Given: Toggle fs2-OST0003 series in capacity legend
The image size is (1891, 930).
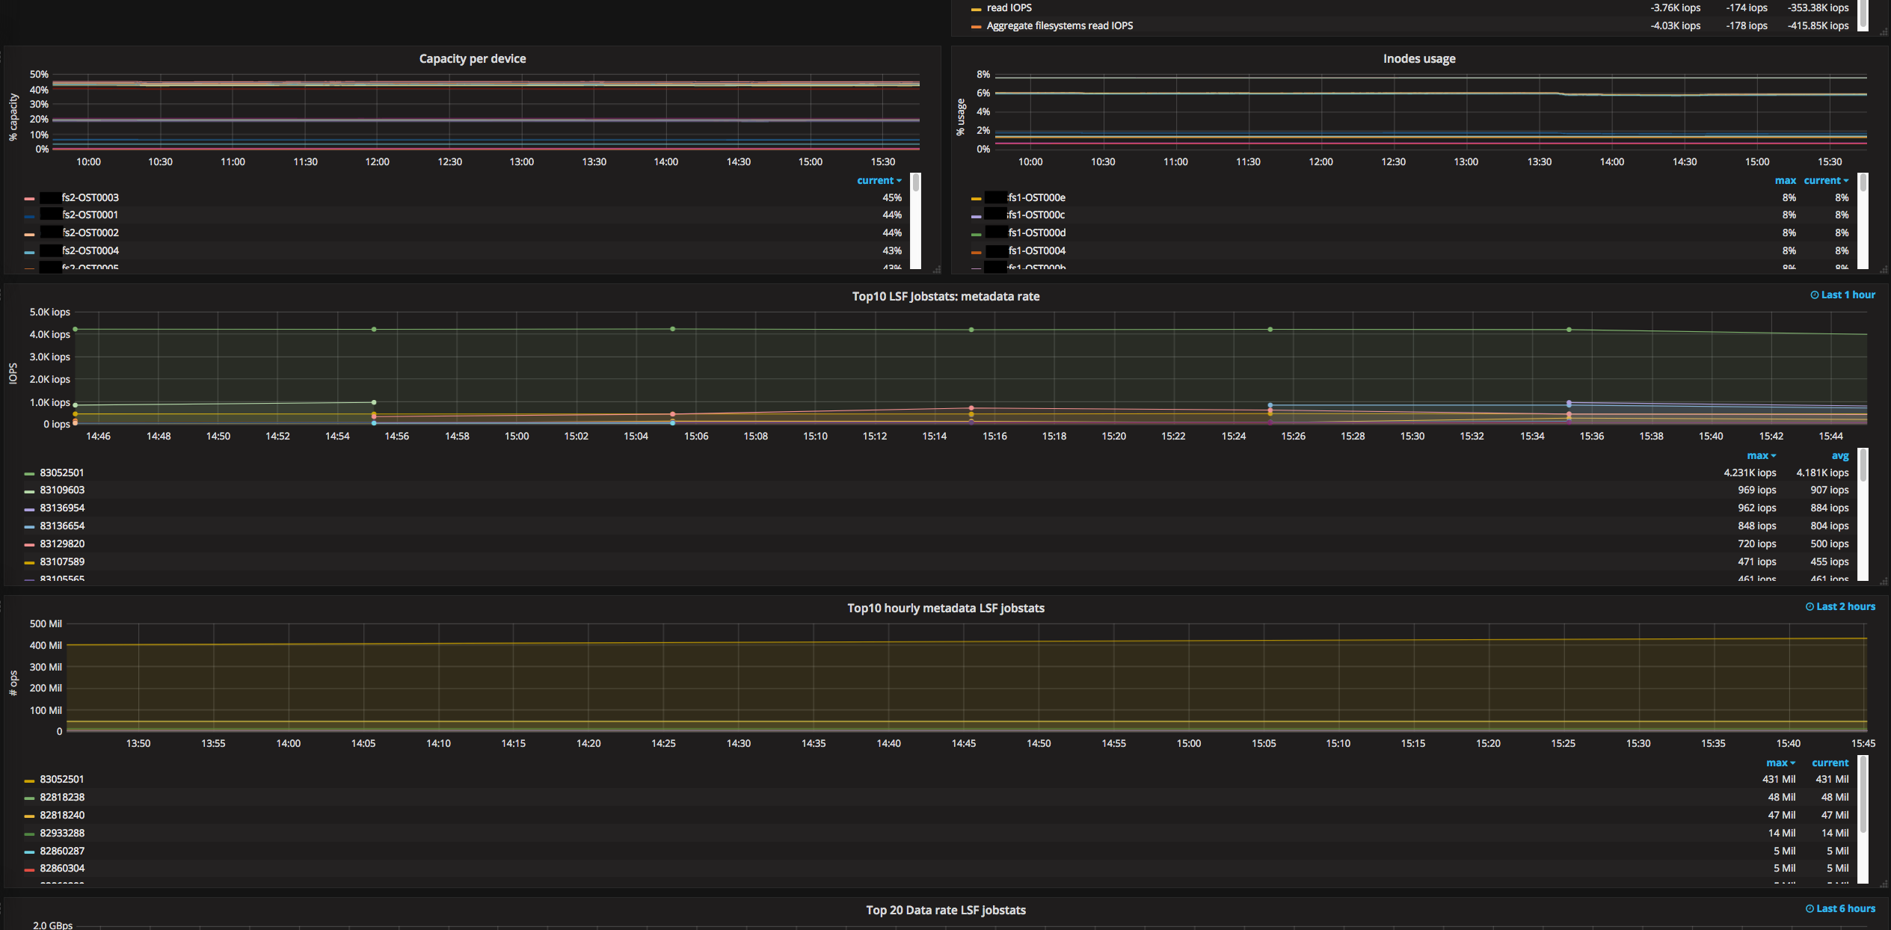Looking at the screenshot, I should click(x=90, y=198).
